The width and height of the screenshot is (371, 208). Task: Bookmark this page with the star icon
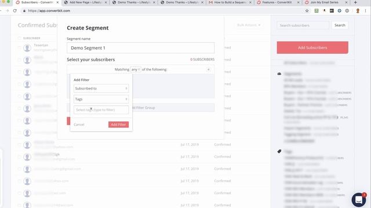307,11
